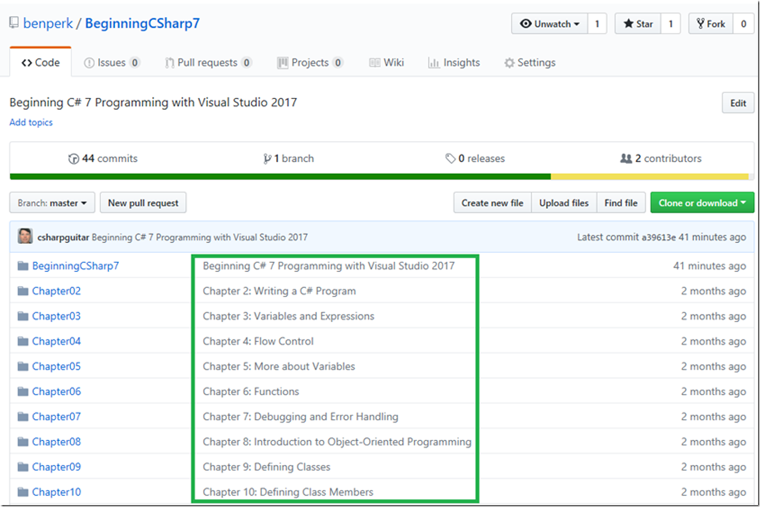The height and width of the screenshot is (507, 760).
Task: Click csharpguitar avatar thumbnail
Action: (x=25, y=236)
